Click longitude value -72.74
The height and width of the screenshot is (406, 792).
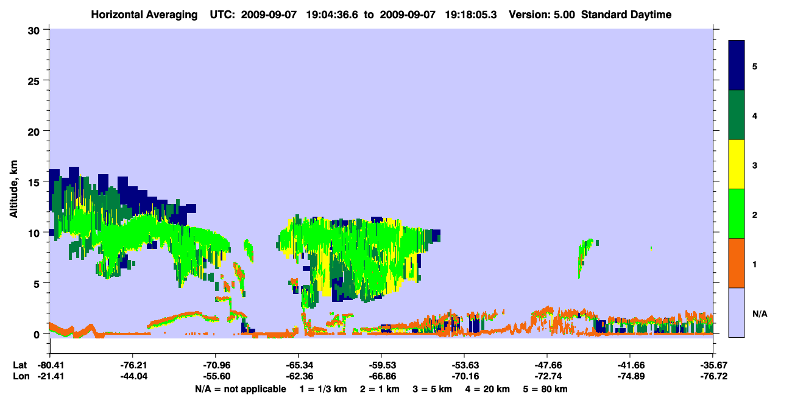(547, 376)
